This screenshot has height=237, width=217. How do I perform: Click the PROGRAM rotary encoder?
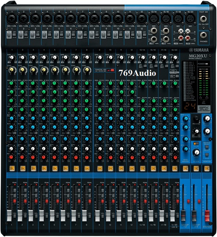[196, 118]
